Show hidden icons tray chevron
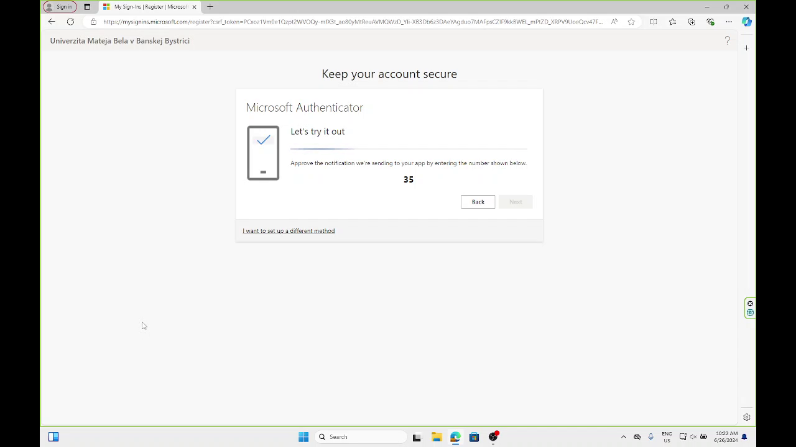 point(623,437)
